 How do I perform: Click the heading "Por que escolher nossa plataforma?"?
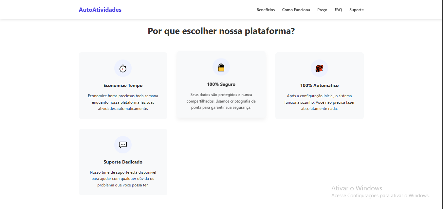221,31
